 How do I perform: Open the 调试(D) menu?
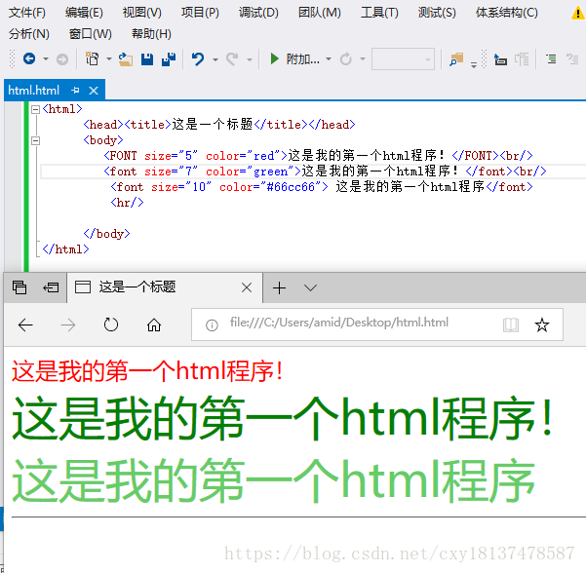click(258, 13)
